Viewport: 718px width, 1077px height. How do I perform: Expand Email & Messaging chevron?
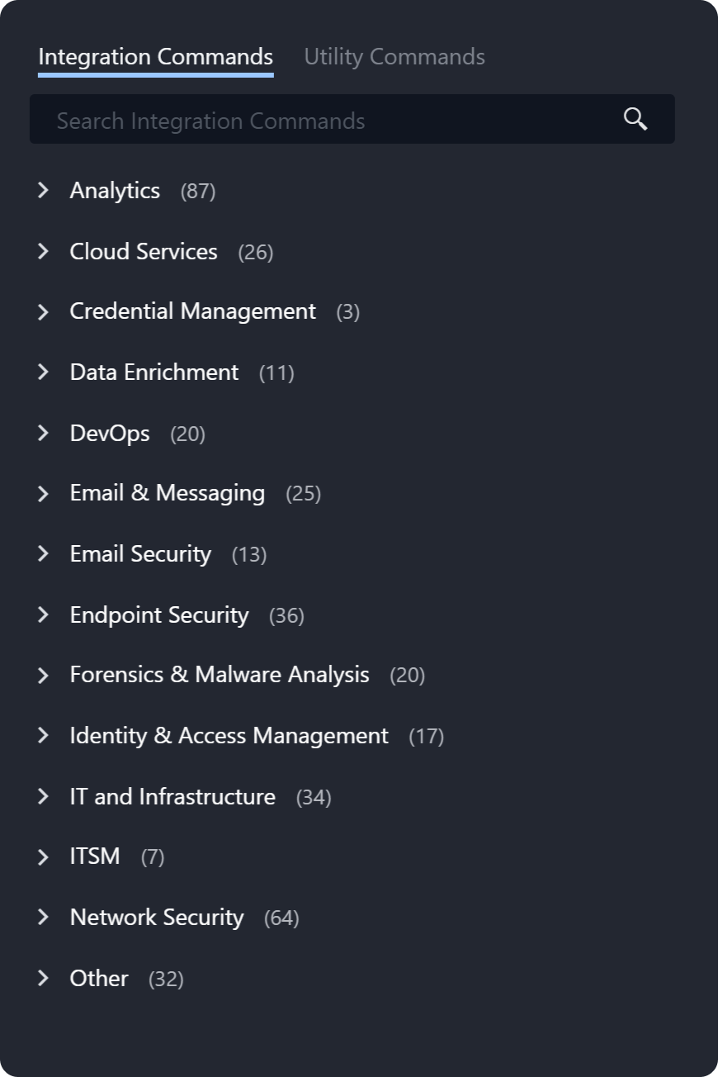pos(44,493)
